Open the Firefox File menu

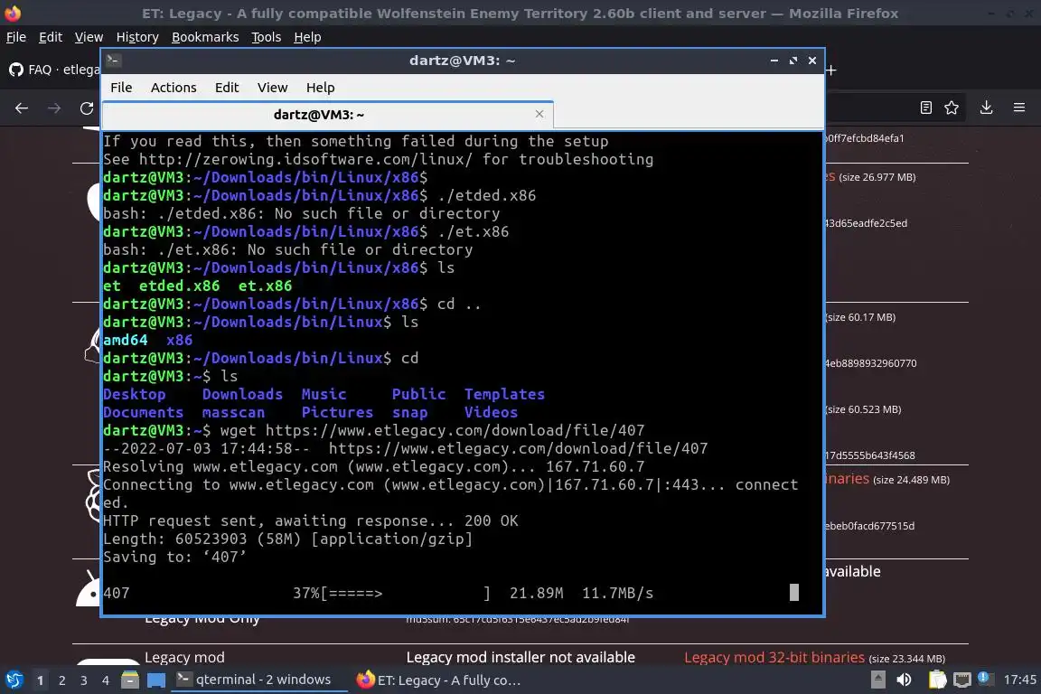coord(16,37)
